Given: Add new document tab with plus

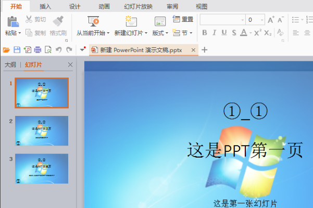Looking at the screenshot, I should pyautogui.click(x=204, y=50).
